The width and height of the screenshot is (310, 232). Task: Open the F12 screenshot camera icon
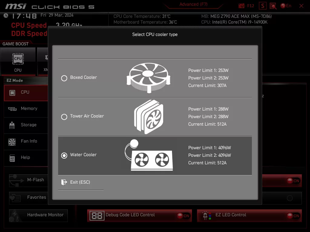pos(241,6)
